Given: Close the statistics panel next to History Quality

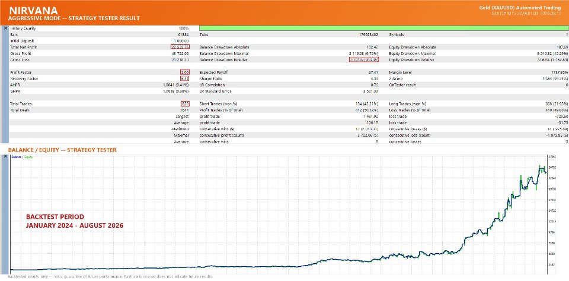Looking at the screenshot, I should point(5,28).
